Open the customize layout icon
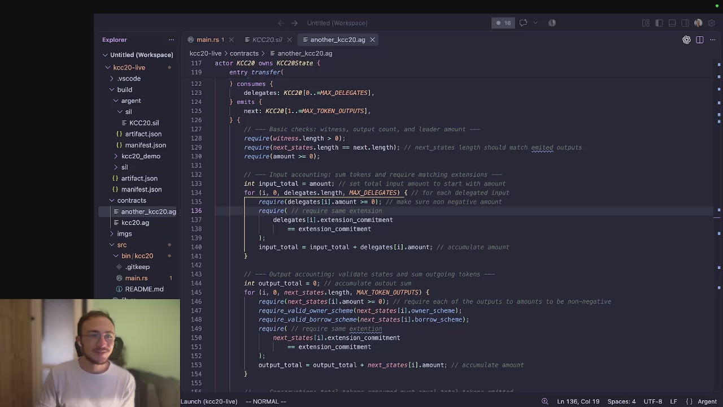 [646, 23]
